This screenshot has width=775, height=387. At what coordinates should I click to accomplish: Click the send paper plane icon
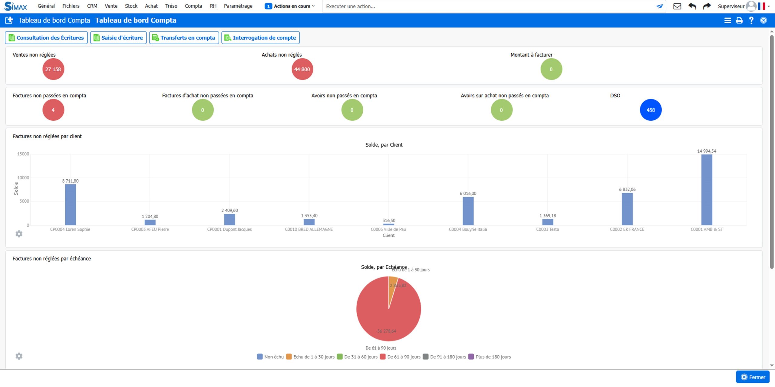coord(659,6)
